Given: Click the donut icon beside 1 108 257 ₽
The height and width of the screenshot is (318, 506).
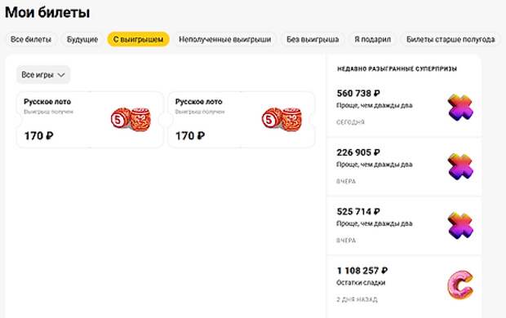Looking at the screenshot, I should coord(460,285).
